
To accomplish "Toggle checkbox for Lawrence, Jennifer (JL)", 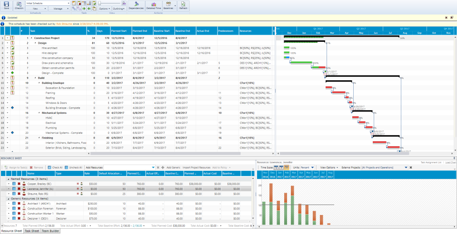I will [x=14, y=188].
